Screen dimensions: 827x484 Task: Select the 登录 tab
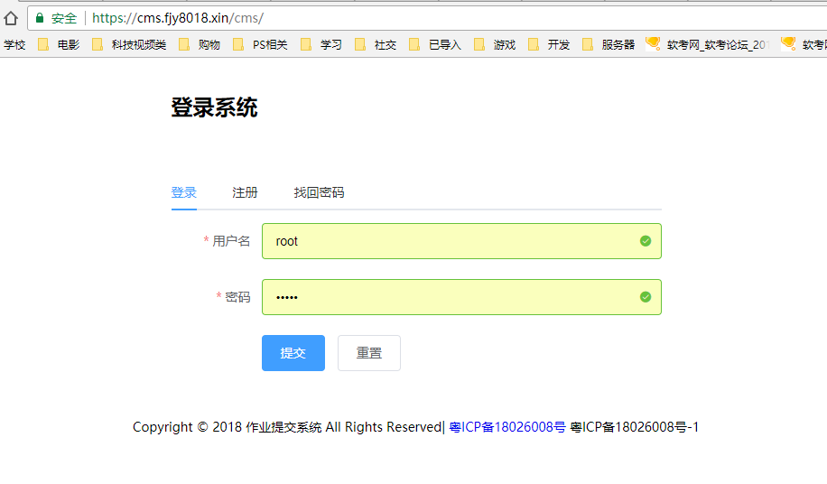(184, 192)
